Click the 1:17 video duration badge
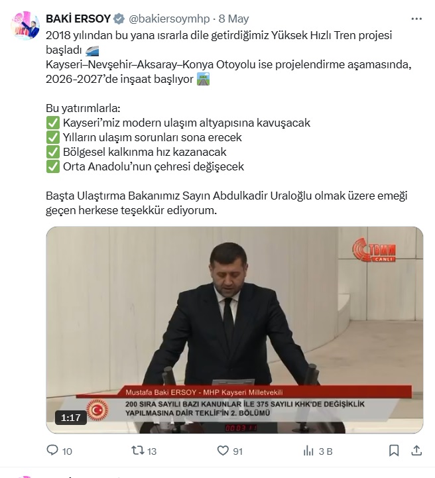Screen dimensions: 435x478 (71, 417)
